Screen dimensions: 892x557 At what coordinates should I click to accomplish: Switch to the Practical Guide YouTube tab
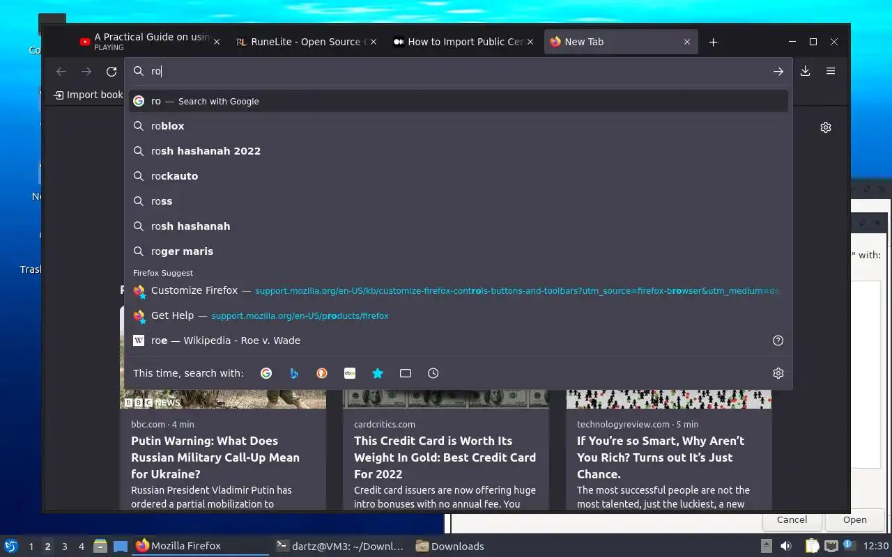pos(151,42)
